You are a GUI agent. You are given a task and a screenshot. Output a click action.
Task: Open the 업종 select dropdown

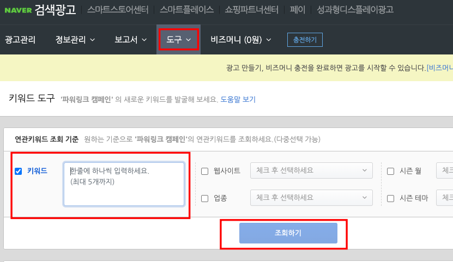tap(311, 198)
